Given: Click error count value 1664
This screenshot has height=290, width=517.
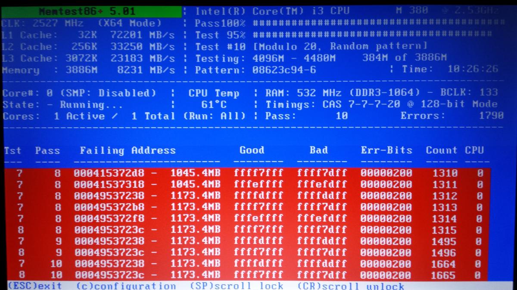Looking at the screenshot, I should click(x=444, y=264).
